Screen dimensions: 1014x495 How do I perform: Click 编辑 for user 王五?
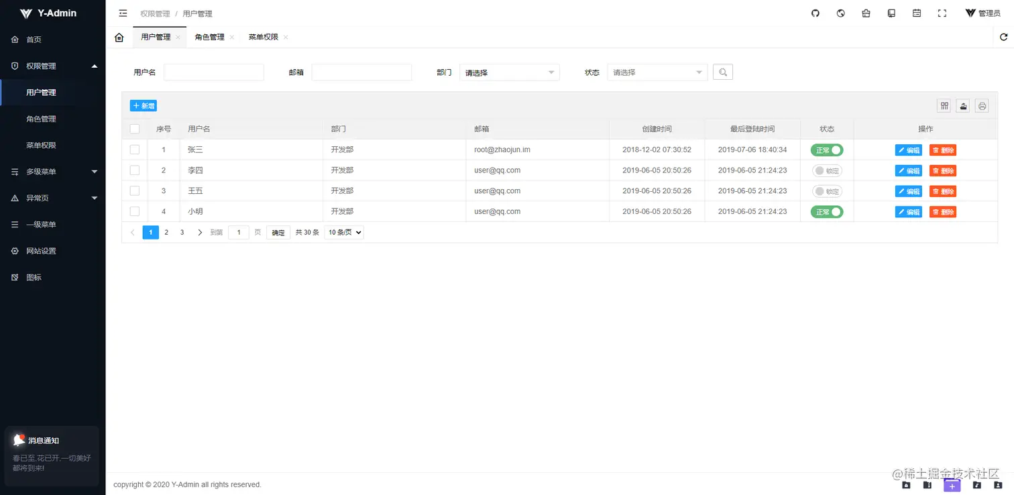coord(909,192)
